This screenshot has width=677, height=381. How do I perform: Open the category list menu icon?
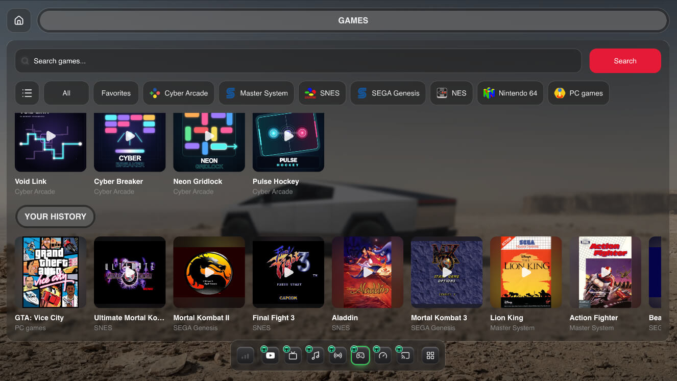27,93
